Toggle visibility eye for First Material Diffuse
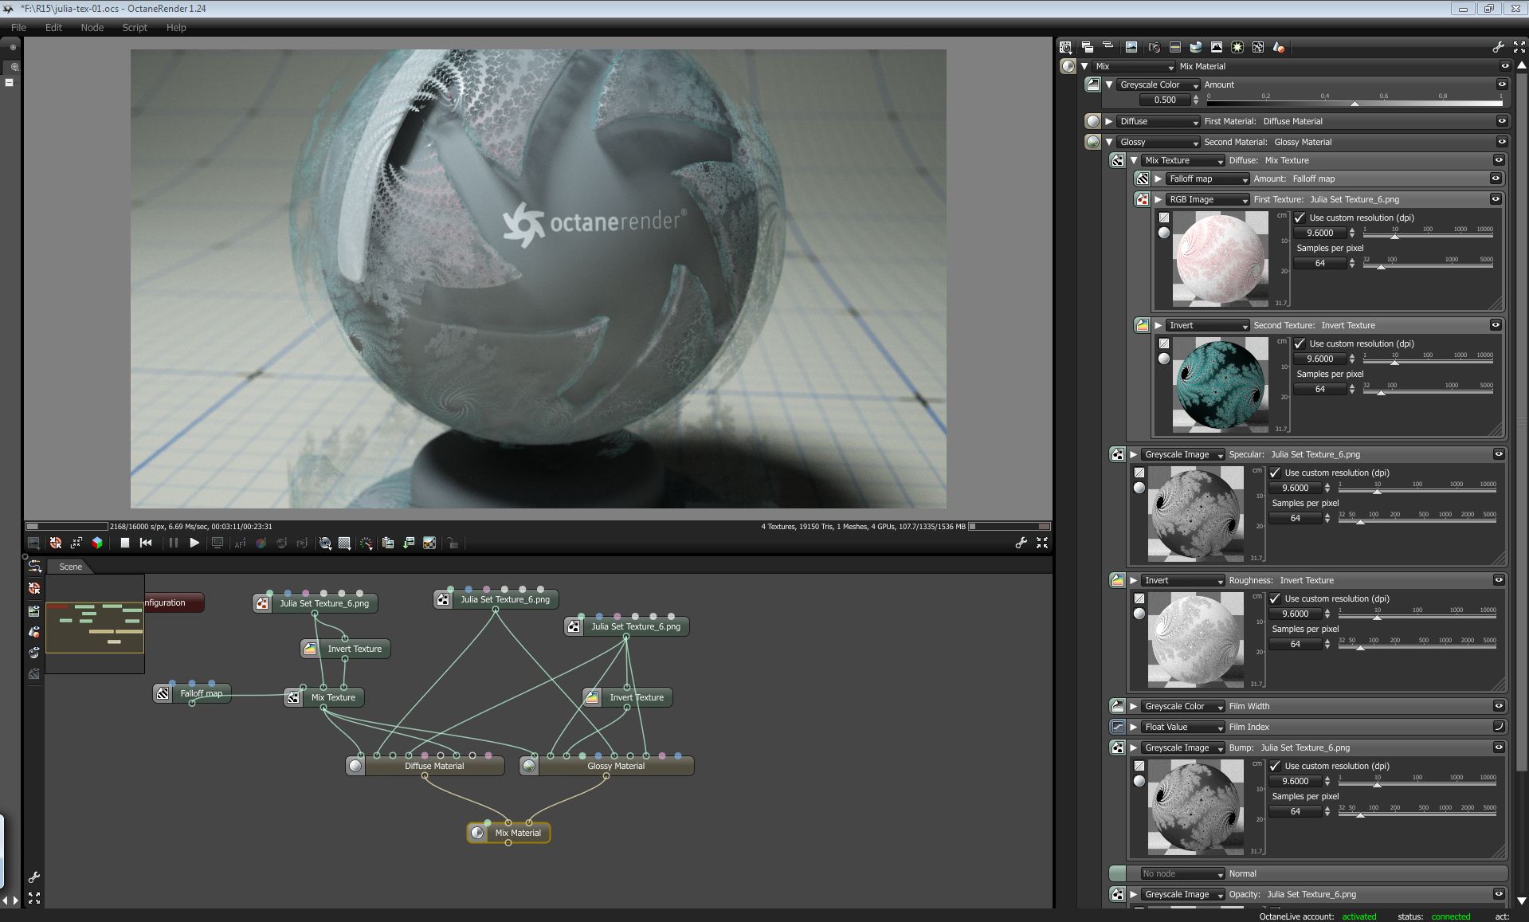The width and height of the screenshot is (1529, 922). (1502, 121)
